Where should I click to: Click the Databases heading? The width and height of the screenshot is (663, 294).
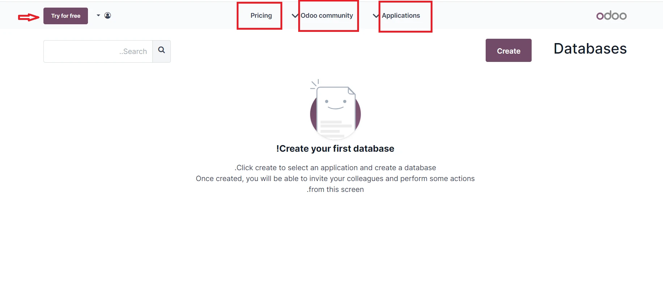(590, 48)
